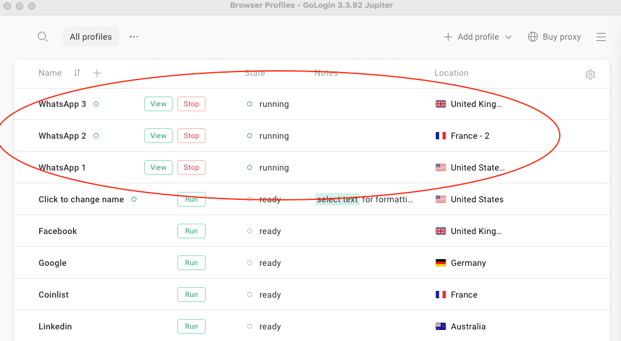Expand the Add profile dropdown arrow
The image size is (621, 341).
pyautogui.click(x=508, y=37)
